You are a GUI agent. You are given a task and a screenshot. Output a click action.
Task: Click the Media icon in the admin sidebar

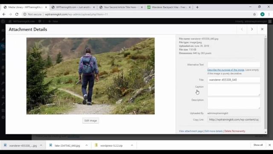(x=3, y=46)
